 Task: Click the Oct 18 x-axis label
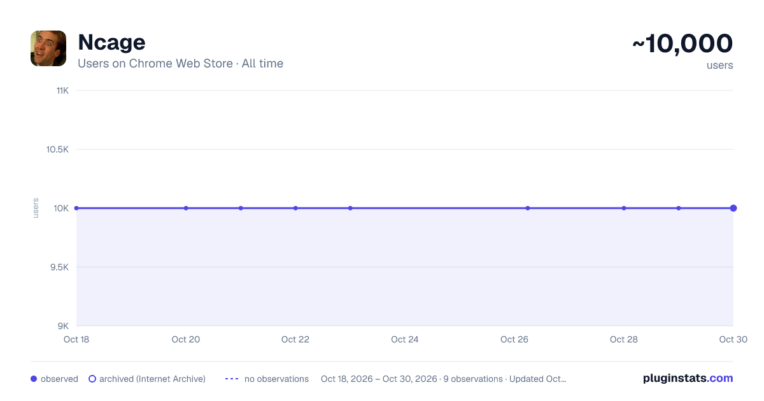76,339
